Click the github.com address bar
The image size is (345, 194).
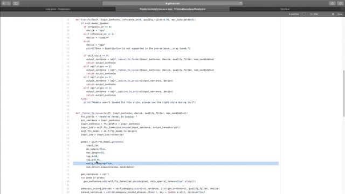click(172, 3)
